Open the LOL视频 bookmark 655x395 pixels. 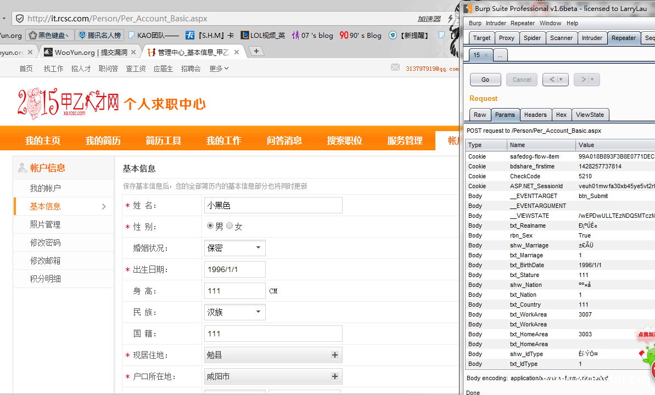pyautogui.click(x=263, y=36)
